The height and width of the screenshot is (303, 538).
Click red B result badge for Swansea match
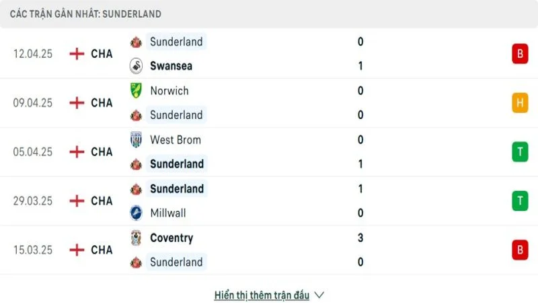tap(520, 54)
